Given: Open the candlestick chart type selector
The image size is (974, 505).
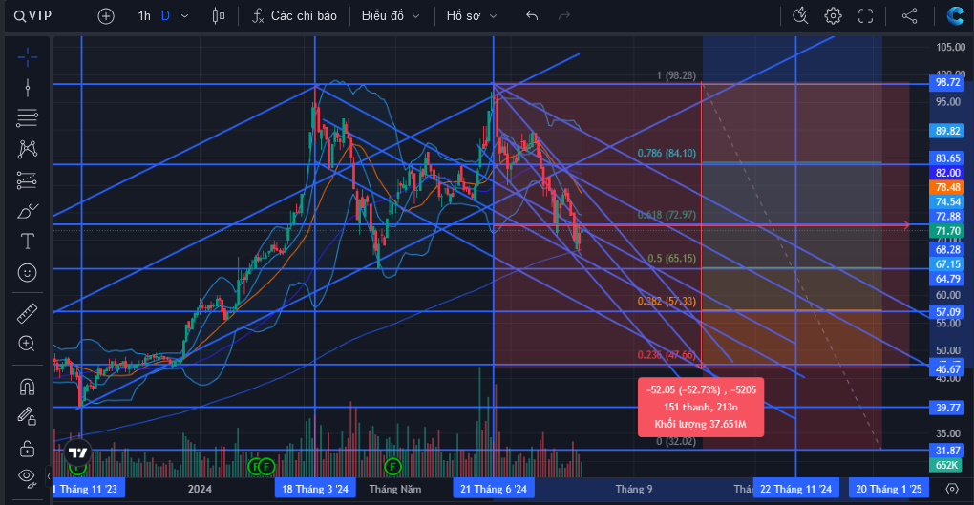Looking at the screenshot, I should pos(219,15).
